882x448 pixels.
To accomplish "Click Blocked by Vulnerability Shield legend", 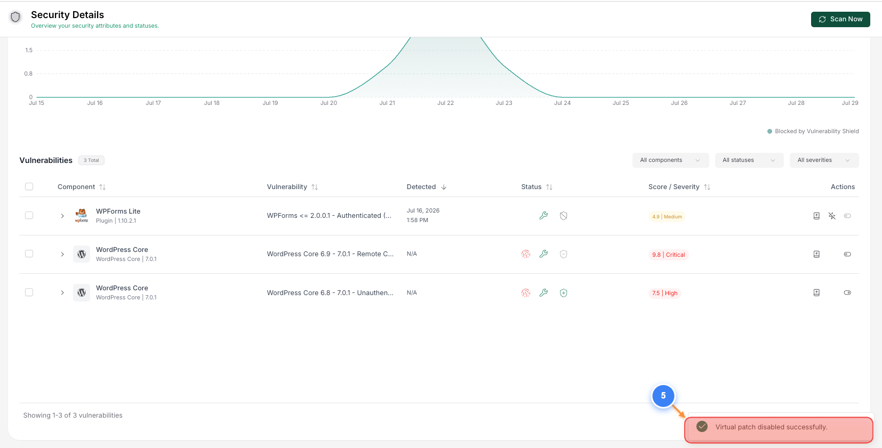I will [x=813, y=131].
